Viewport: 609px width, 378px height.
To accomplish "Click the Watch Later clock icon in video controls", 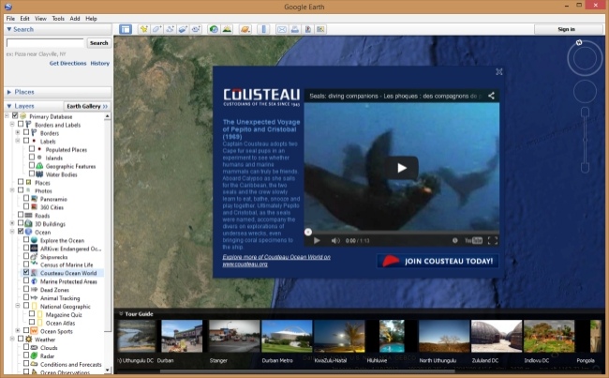I will (x=454, y=240).
